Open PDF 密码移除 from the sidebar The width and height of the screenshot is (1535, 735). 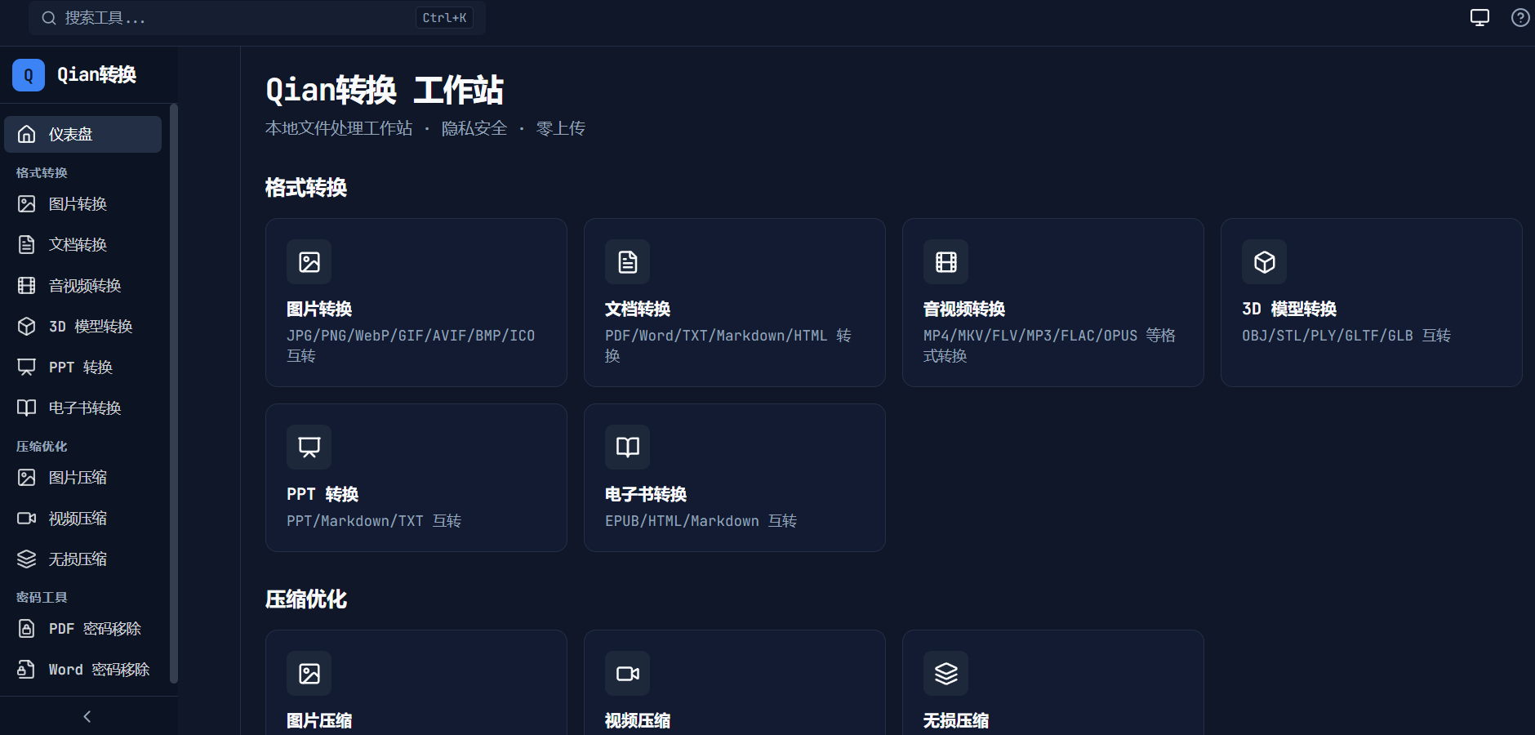tap(83, 629)
